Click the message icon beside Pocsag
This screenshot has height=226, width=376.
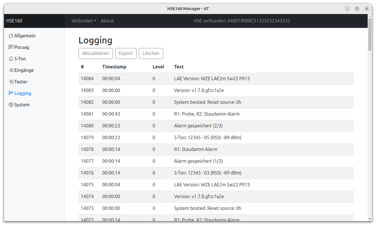pyautogui.click(x=11, y=47)
